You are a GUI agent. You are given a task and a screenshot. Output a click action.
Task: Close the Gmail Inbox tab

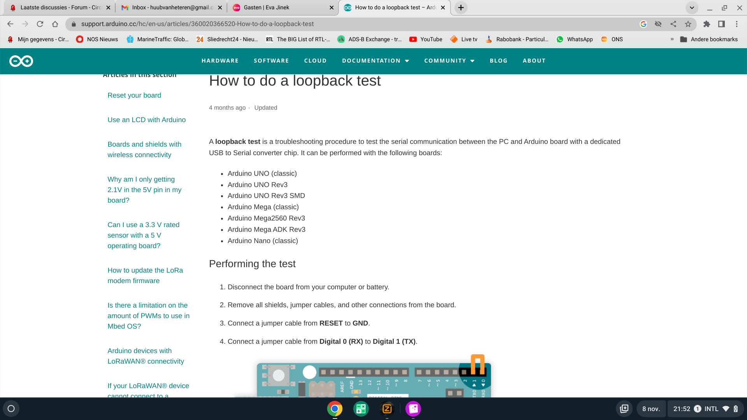(x=220, y=7)
